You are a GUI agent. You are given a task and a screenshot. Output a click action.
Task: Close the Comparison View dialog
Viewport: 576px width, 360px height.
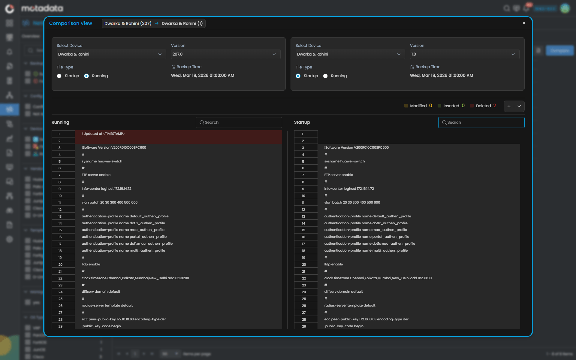[524, 23]
